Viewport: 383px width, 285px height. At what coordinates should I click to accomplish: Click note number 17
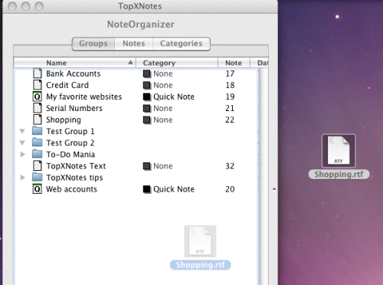coord(230,74)
